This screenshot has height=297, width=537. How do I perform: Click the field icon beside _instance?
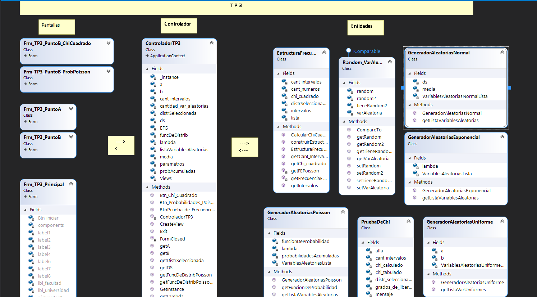(153, 77)
